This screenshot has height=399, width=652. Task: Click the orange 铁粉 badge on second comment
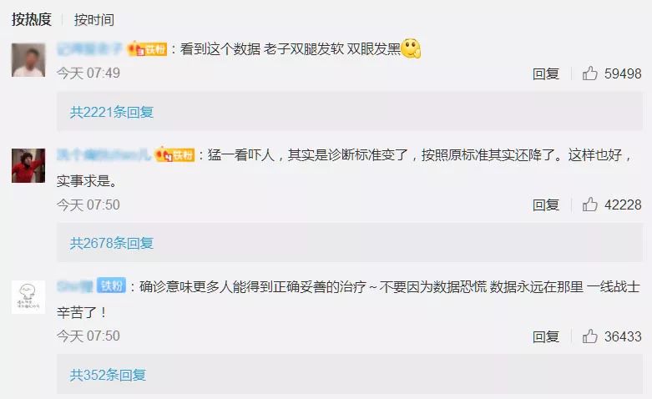[174, 155]
